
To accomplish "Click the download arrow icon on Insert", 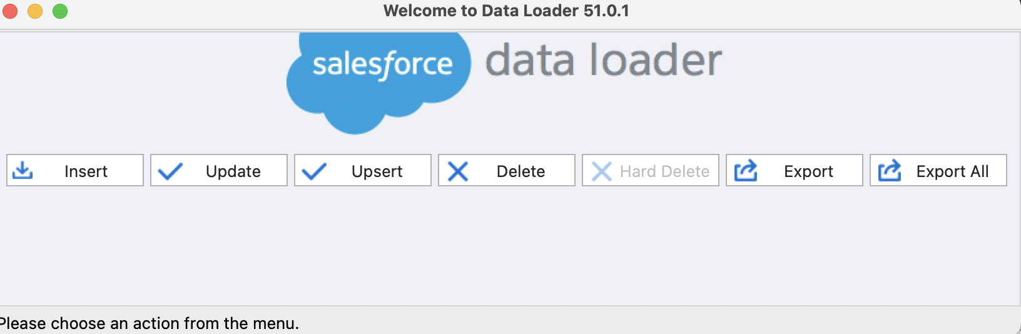I will pyautogui.click(x=23, y=170).
